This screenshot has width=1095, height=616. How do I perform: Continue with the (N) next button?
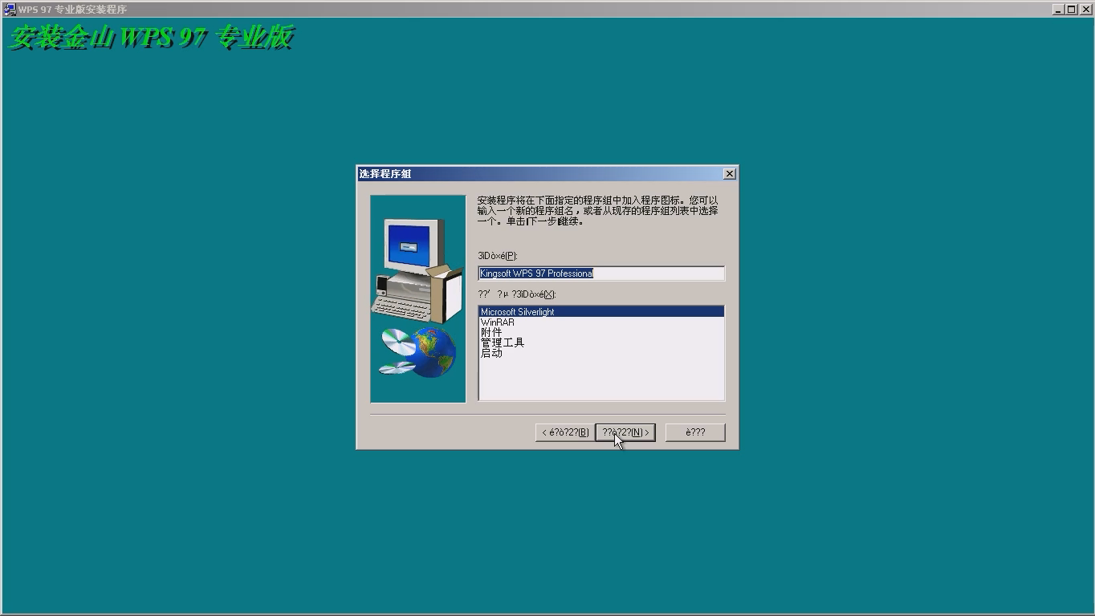625,432
